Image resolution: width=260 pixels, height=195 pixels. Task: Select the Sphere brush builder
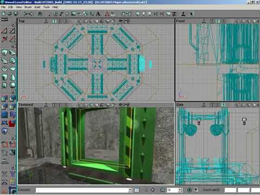click(12, 85)
